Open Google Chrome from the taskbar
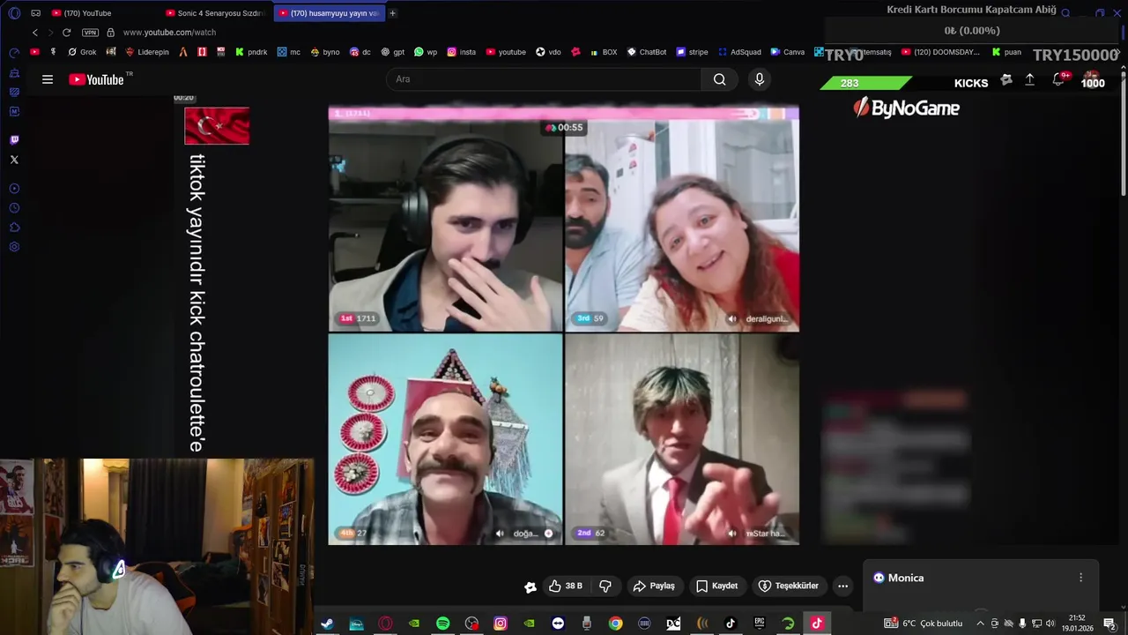Viewport: 1128px width, 635px height. click(616, 624)
